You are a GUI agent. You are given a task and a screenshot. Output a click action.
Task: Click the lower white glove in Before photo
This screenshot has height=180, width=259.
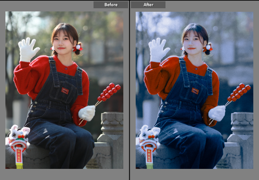pyautogui.click(x=87, y=113)
